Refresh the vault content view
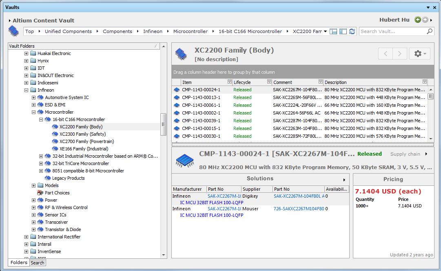 [x=352, y=31]
